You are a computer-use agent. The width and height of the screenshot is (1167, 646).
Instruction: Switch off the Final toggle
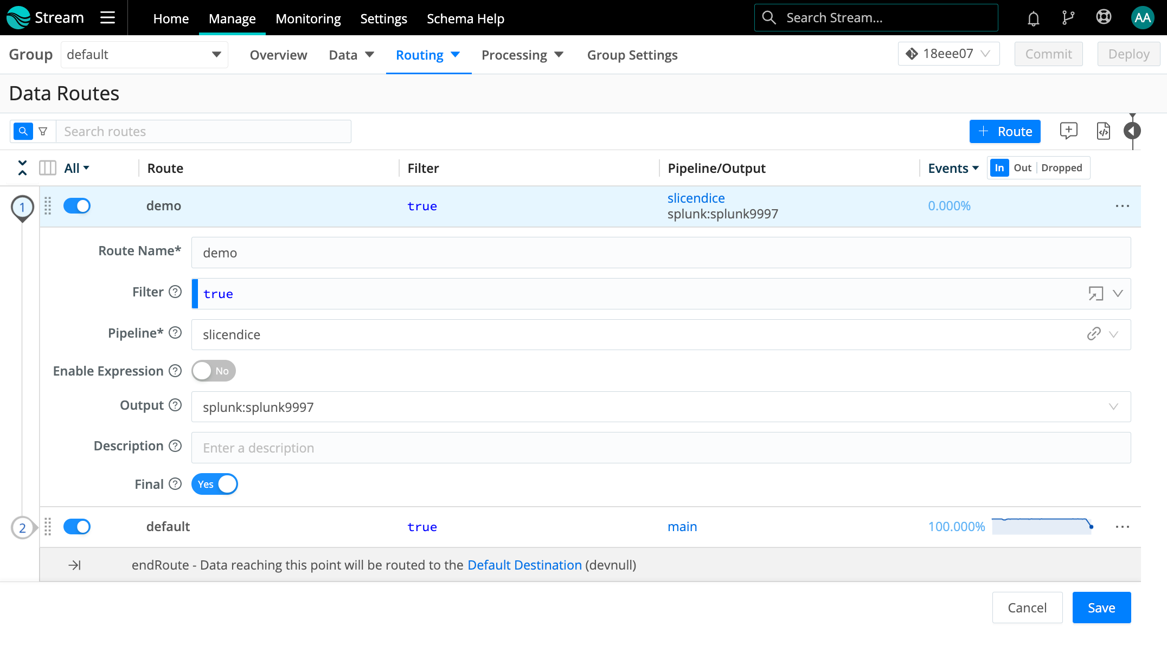[x=215, y=484]
